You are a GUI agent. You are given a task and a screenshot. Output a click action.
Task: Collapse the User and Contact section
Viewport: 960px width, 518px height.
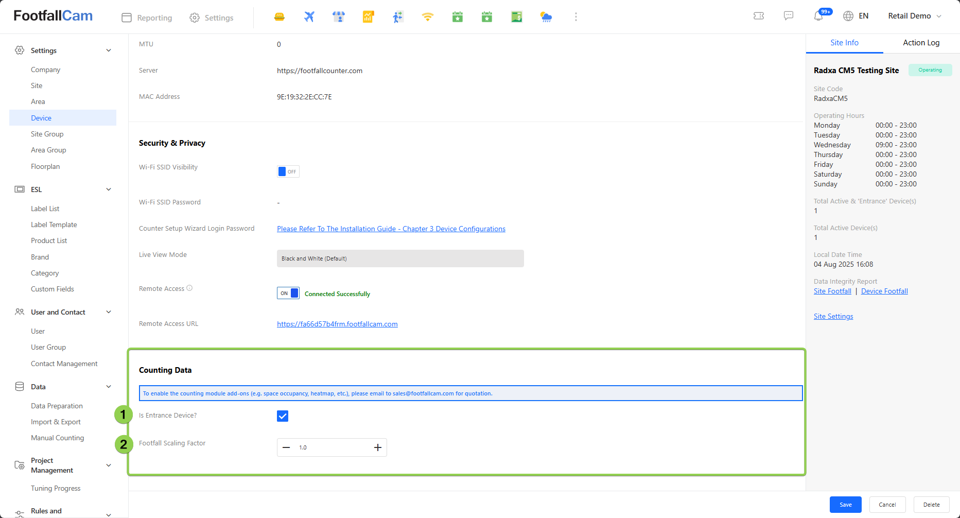pos(109,312)
